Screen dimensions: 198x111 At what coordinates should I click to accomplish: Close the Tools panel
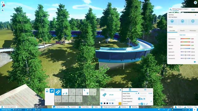[120, 90]
